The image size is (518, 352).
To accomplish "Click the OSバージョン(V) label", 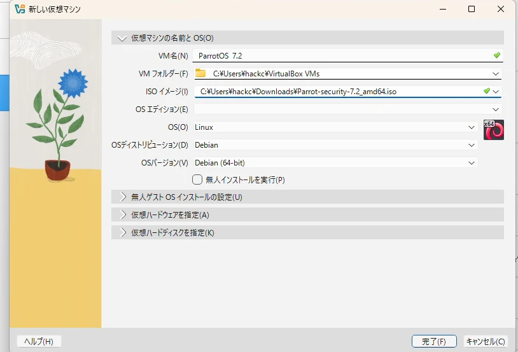I will point(165,163).
